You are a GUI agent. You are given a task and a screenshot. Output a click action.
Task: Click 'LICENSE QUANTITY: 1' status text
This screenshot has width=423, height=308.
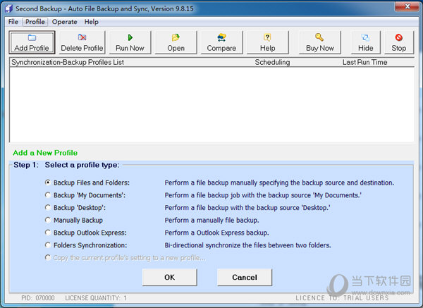(96, 298)
